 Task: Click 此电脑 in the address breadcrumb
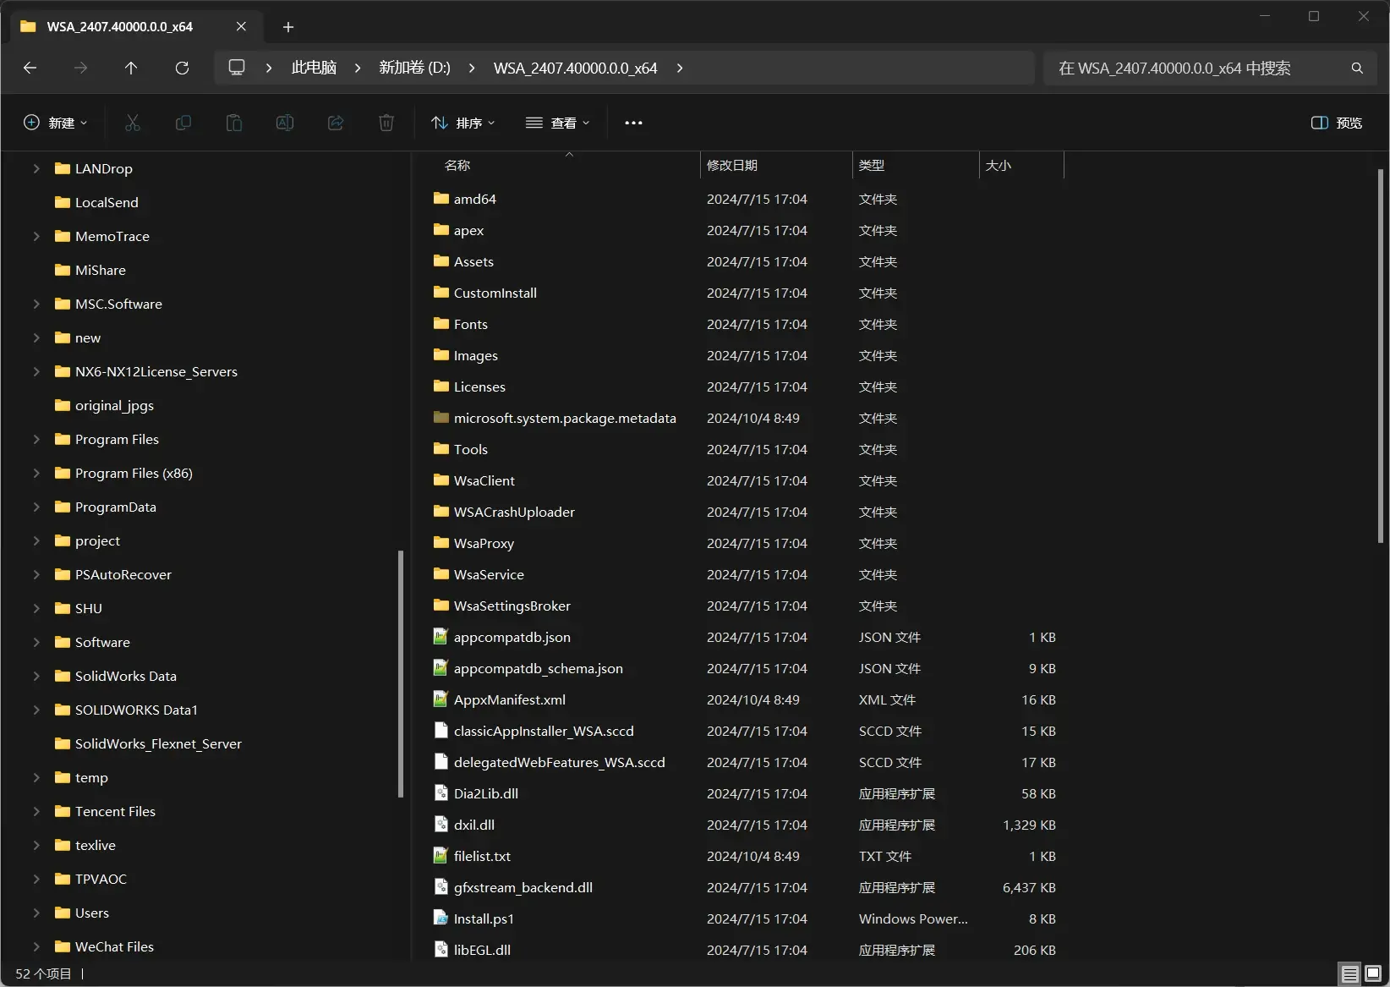(x=314, y=68)
